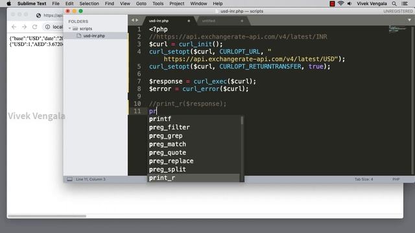415x233 pixels.
Task: Open the PHP syntax selector
Action: [x=396, y=179]
